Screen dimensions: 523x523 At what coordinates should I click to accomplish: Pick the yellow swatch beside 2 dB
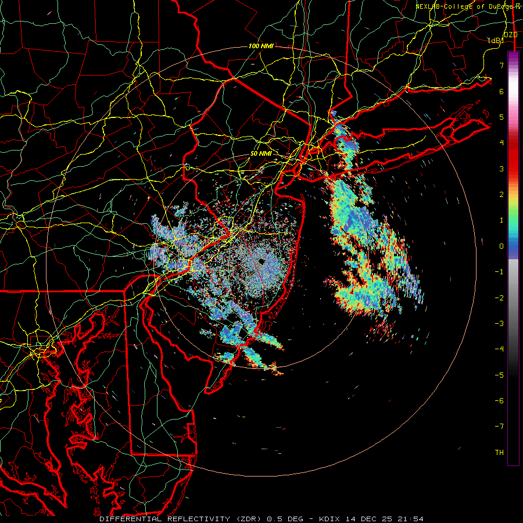(513, 197)
